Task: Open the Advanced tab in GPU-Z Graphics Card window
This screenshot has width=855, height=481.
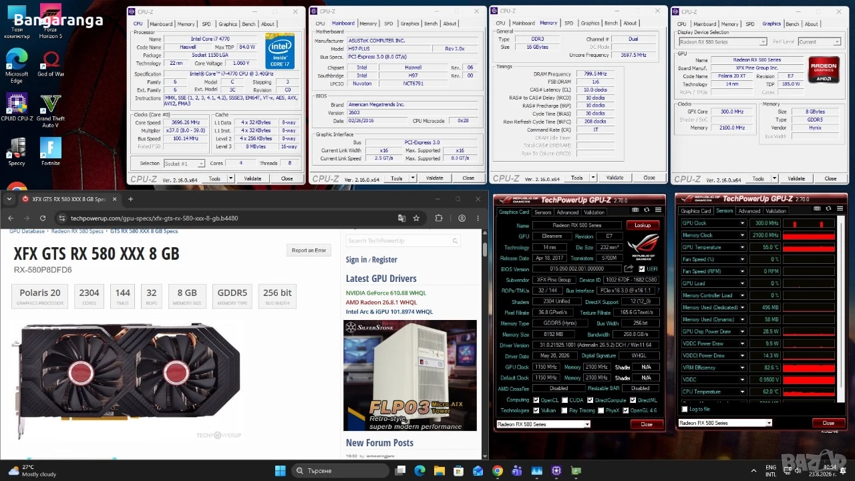Action: pos(566,212)
